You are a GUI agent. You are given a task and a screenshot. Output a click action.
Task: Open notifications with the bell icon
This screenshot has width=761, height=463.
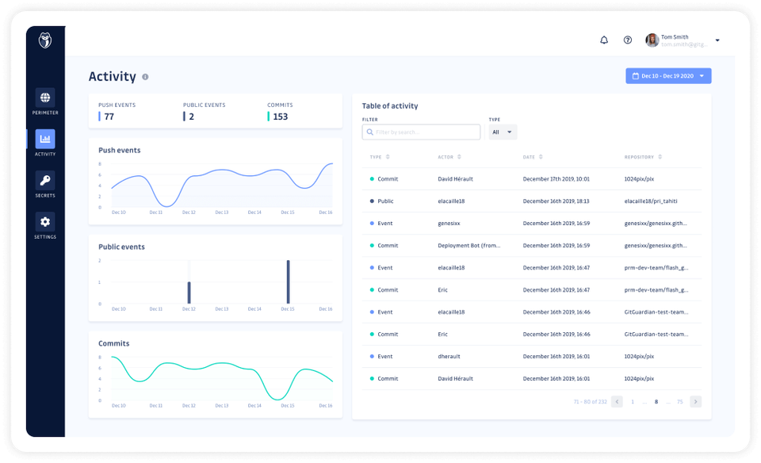tap(603, 39)
